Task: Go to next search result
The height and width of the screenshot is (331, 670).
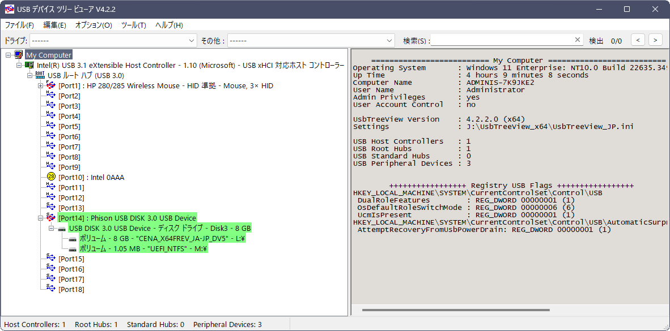Action: (655, 40)
